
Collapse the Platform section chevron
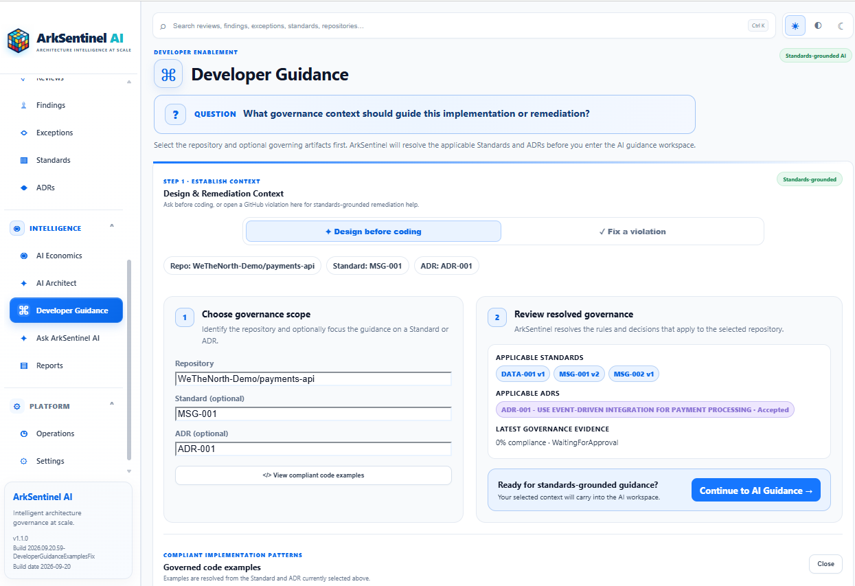(x=112, y=405)
